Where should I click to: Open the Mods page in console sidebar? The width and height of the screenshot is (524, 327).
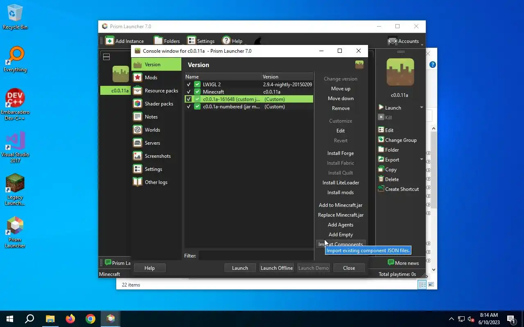point(156,78)
